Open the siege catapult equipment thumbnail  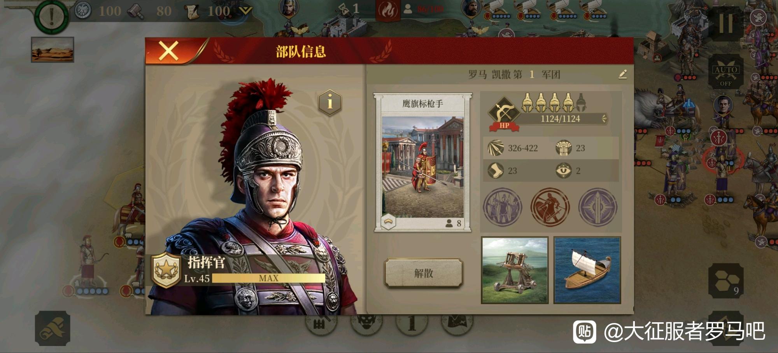(x=515, y=270)
